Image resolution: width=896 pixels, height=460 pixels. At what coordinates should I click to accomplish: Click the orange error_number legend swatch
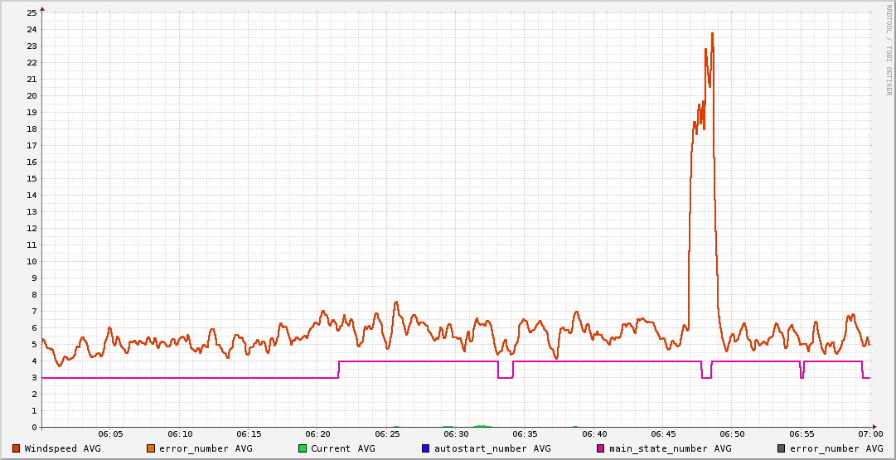point(151,448)
